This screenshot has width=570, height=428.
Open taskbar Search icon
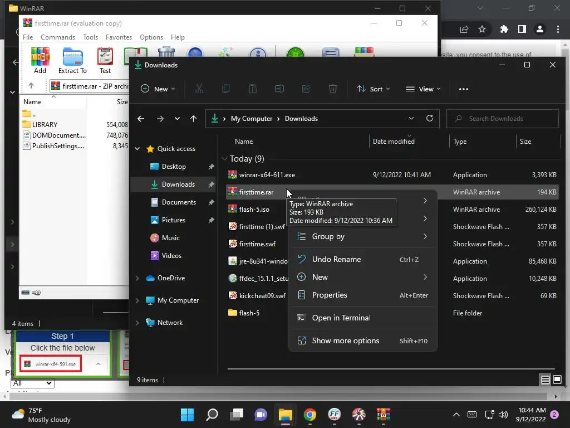[212, 415]
